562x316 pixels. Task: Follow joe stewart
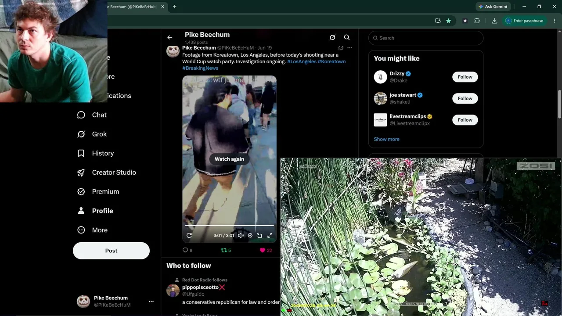click(465, 98)
